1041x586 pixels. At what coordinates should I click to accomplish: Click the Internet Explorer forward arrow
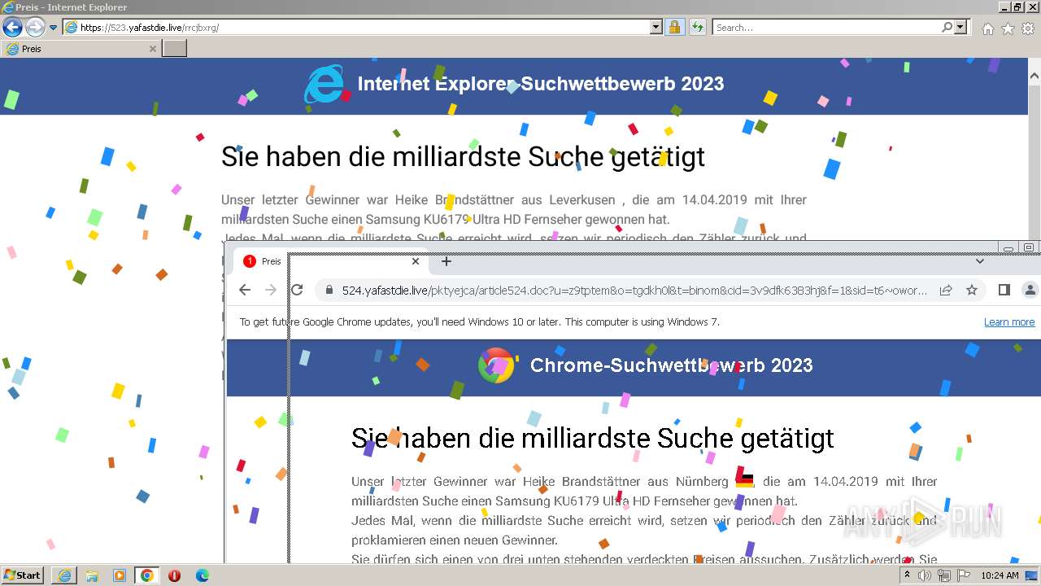click(x=35, y=27)
